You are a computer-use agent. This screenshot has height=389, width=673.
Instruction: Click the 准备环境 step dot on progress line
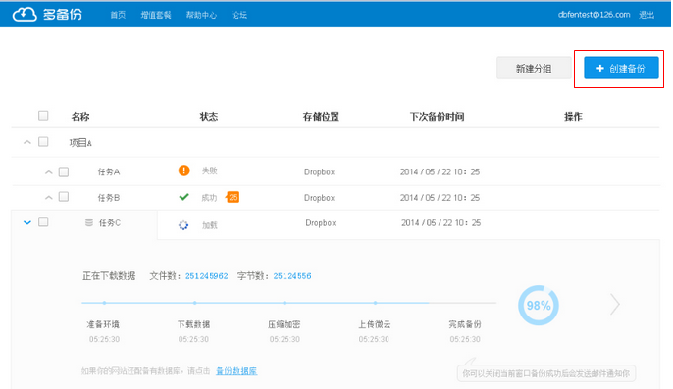click(x=104, y=303)
